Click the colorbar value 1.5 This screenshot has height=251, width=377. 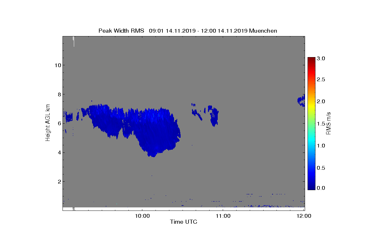321,124
